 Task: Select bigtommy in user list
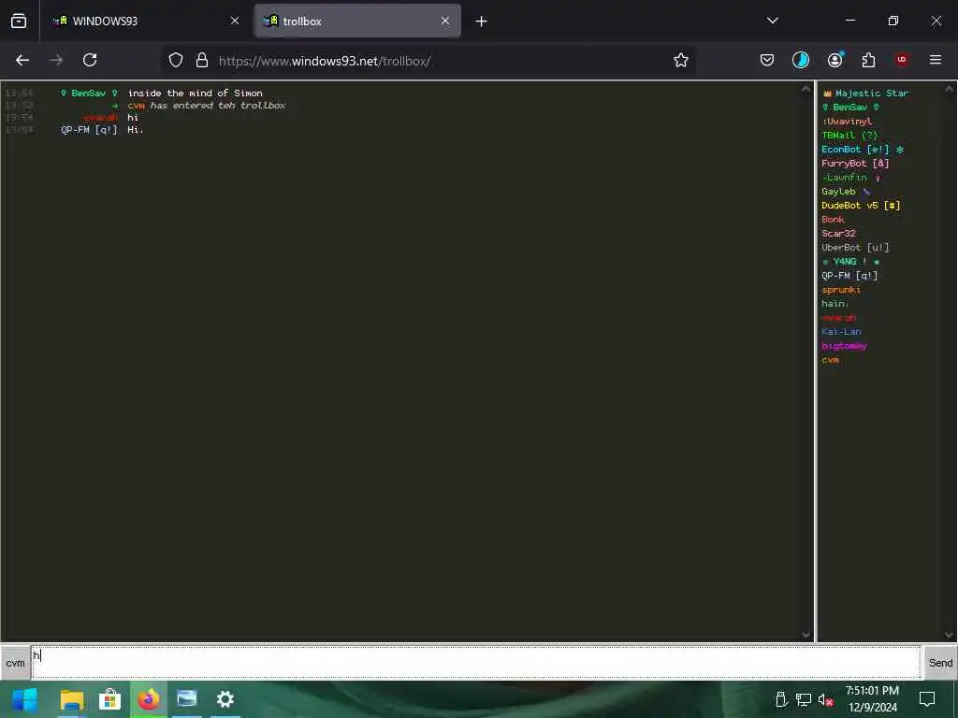pos(845,346)
